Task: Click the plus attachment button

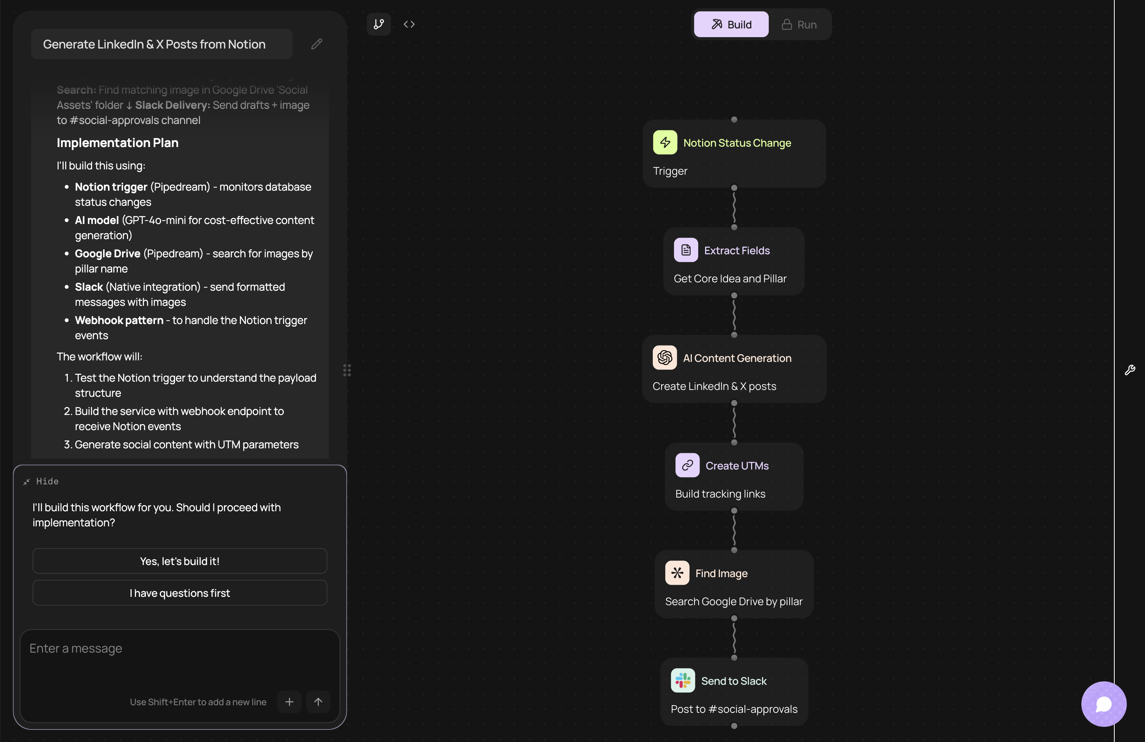Action: [x=289, y=701]
